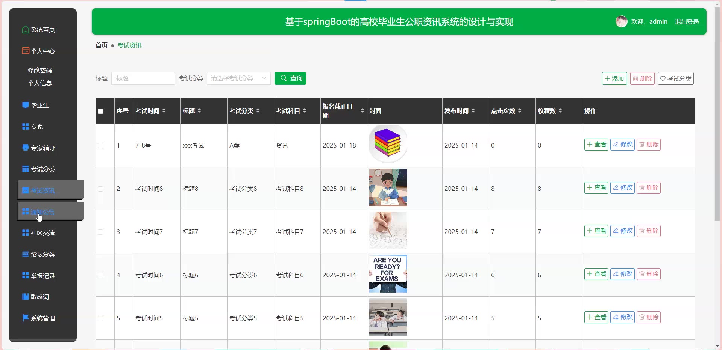
Task: Click the 系统管理 flag icon
Action: pyautogui.click(x=25, y=318)
